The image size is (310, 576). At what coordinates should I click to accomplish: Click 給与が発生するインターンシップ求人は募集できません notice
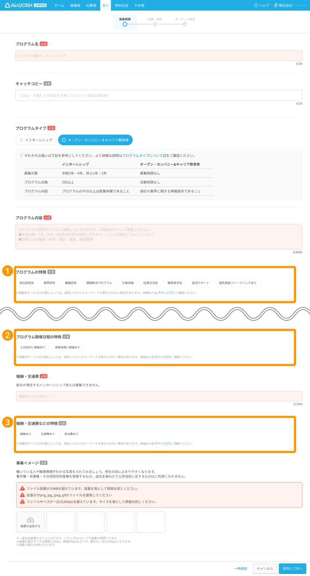click(58, 385)
